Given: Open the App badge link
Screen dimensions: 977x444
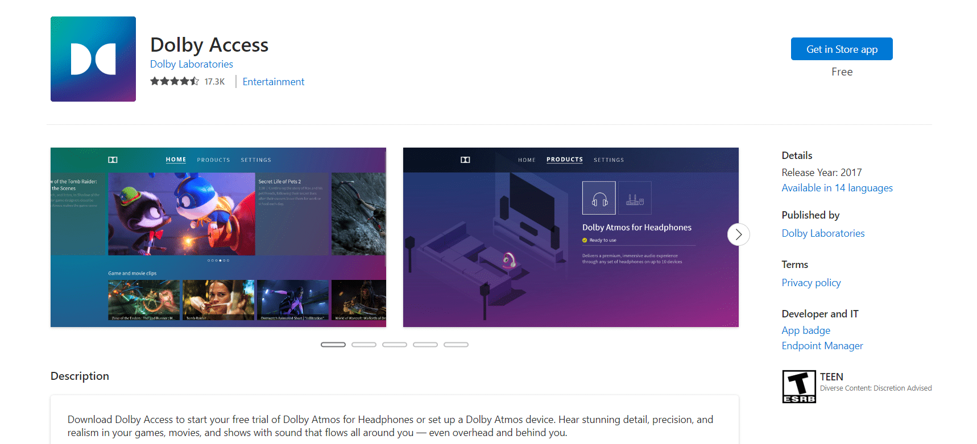Looking at the screenshot, I should (806, 330).
